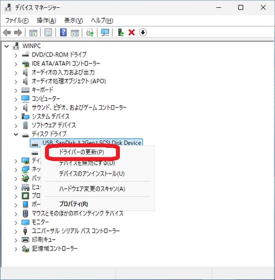Choose ハードウェア変更のスキャン(A) in context menu
The width and height of the screenshot is (275, 280).
pos(92,189)
